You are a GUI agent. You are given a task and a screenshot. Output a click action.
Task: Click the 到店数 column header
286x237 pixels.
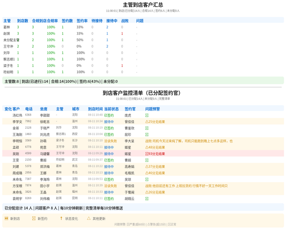22,21
